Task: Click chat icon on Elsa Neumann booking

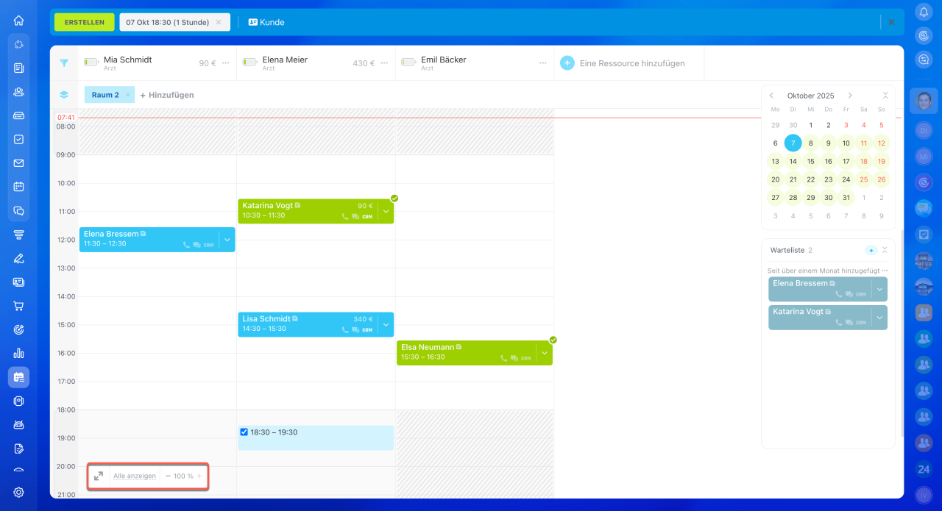Action: coord(514,359)
